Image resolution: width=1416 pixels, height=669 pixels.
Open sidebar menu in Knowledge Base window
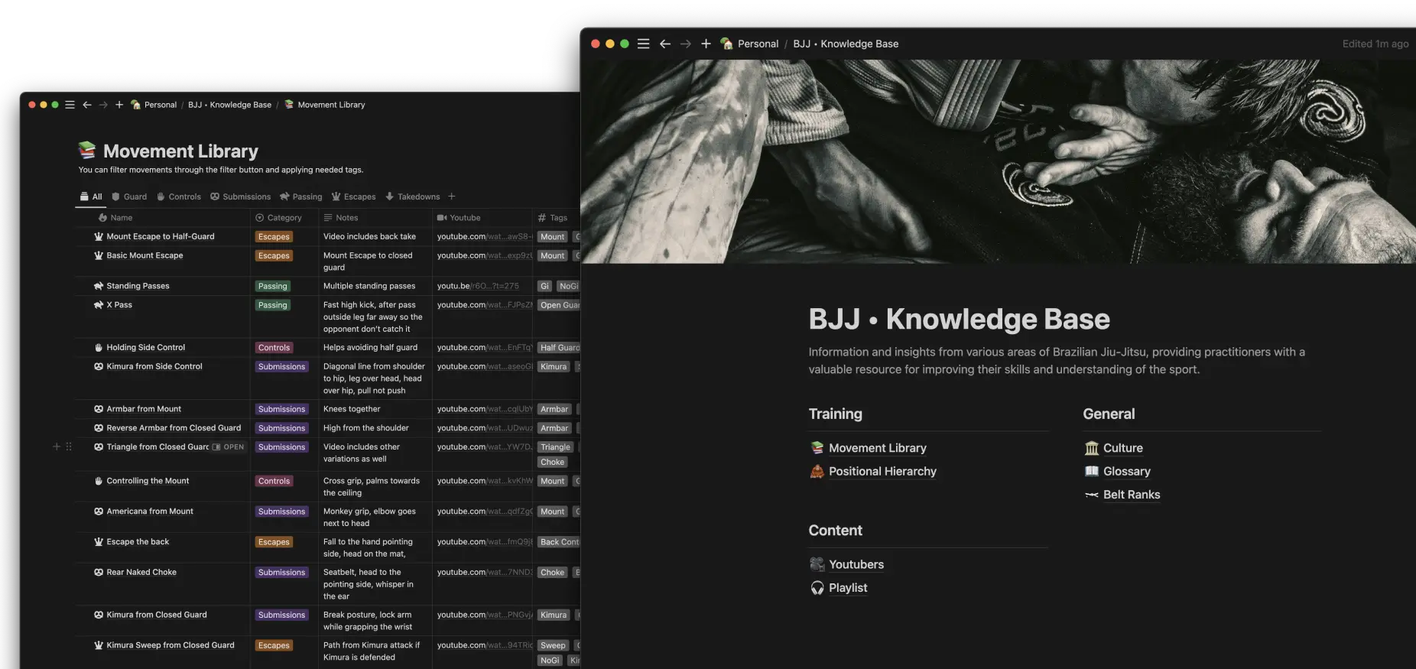coord(643,44)
